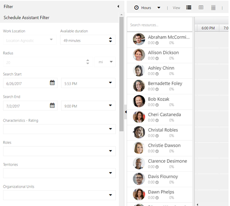Click the View label in toolbar
The height and width of the screenshot is (206, 230).
(x=177, y=8)
